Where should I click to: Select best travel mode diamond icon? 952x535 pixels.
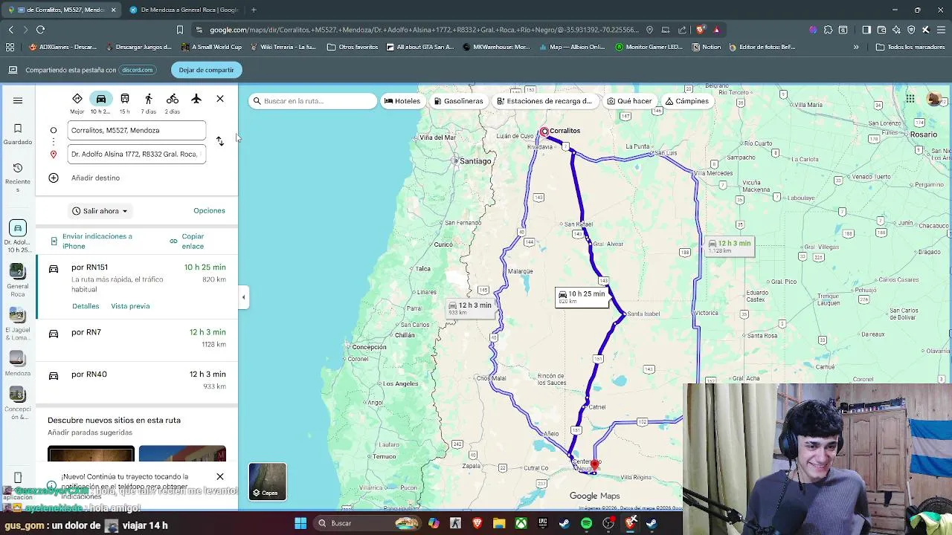click(77, 99)
